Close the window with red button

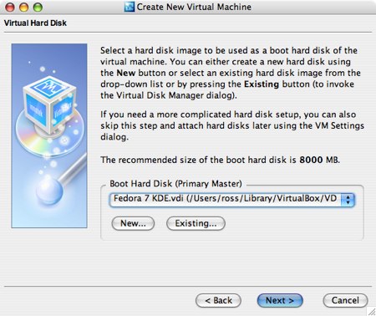[10, 7]
